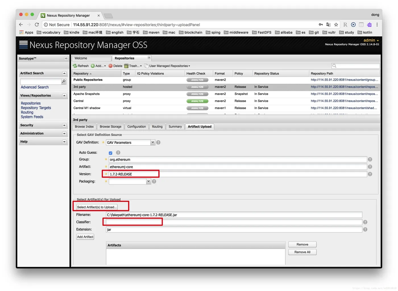Open the Routing tab
This screenshot has height=291, width=398.
(x=157, y=127)
